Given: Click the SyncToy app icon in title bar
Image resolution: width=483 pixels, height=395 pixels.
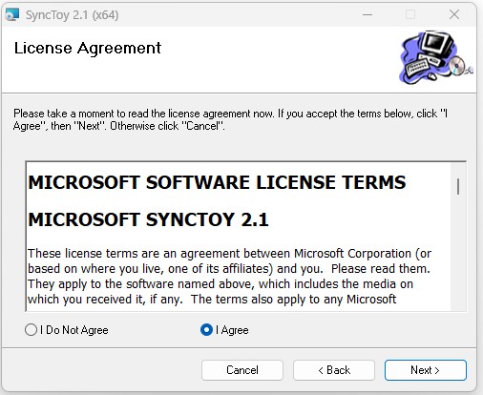Looking at the screenshot, I should point(12,14).
